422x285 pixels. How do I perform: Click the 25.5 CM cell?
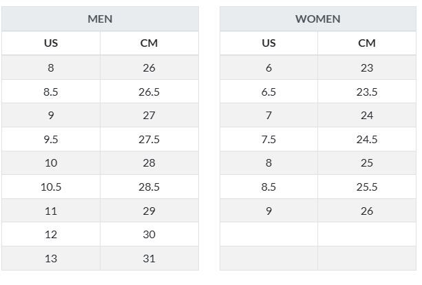[367, 187]
